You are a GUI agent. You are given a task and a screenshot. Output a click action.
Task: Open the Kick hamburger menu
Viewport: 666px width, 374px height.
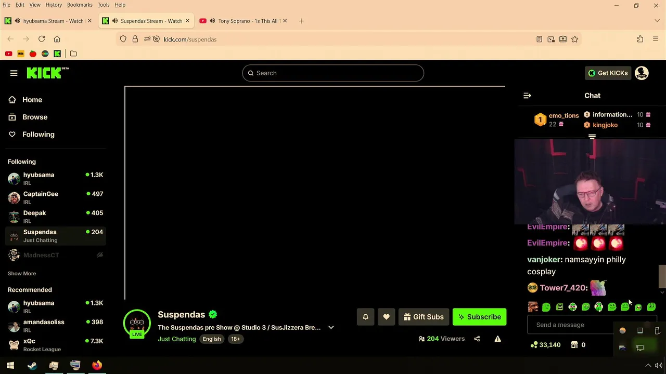click(x=14, y=73)
